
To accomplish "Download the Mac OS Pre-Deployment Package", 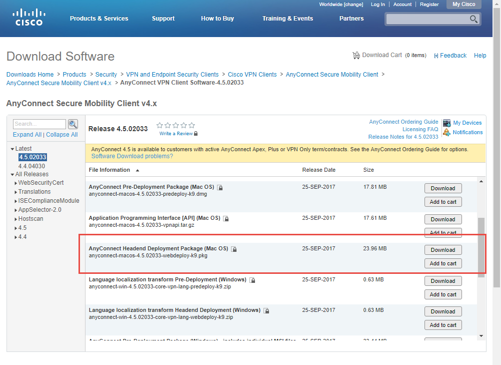I will click(x=443, y=188).
